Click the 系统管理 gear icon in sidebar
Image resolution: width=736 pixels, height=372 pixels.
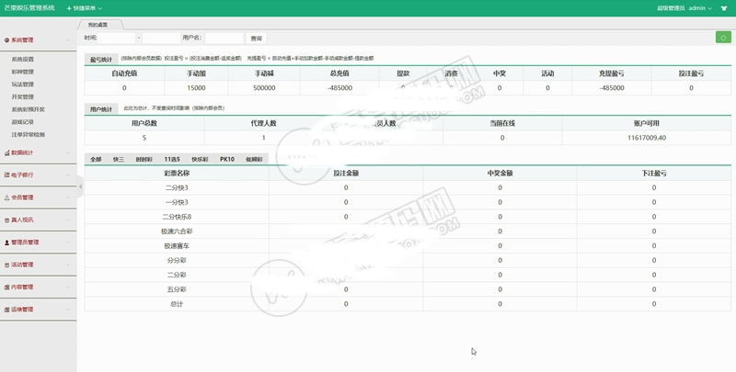coord(7,40)
